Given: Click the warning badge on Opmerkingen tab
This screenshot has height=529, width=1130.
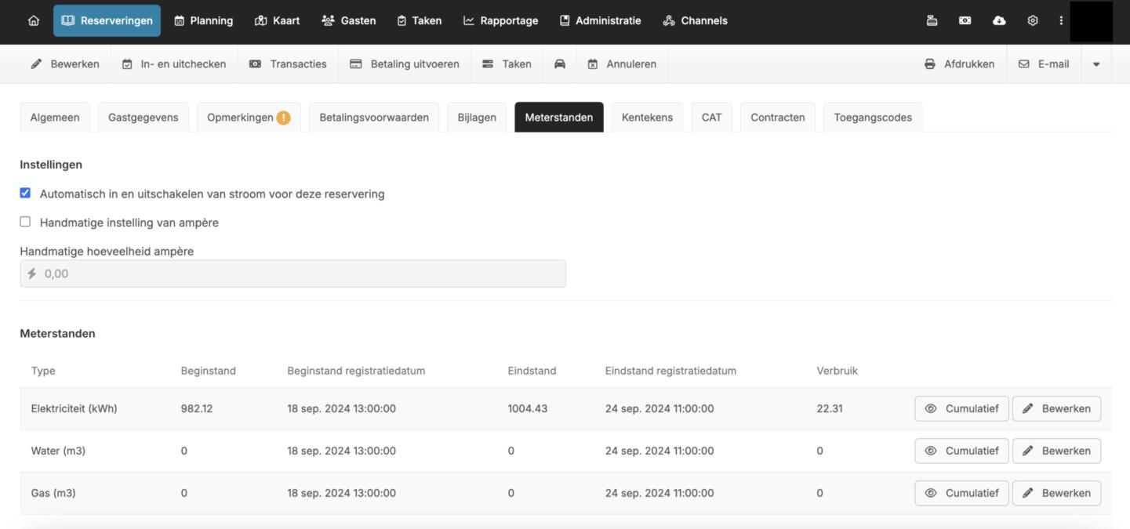Looking at the screenshot, I should click(283, 118).
